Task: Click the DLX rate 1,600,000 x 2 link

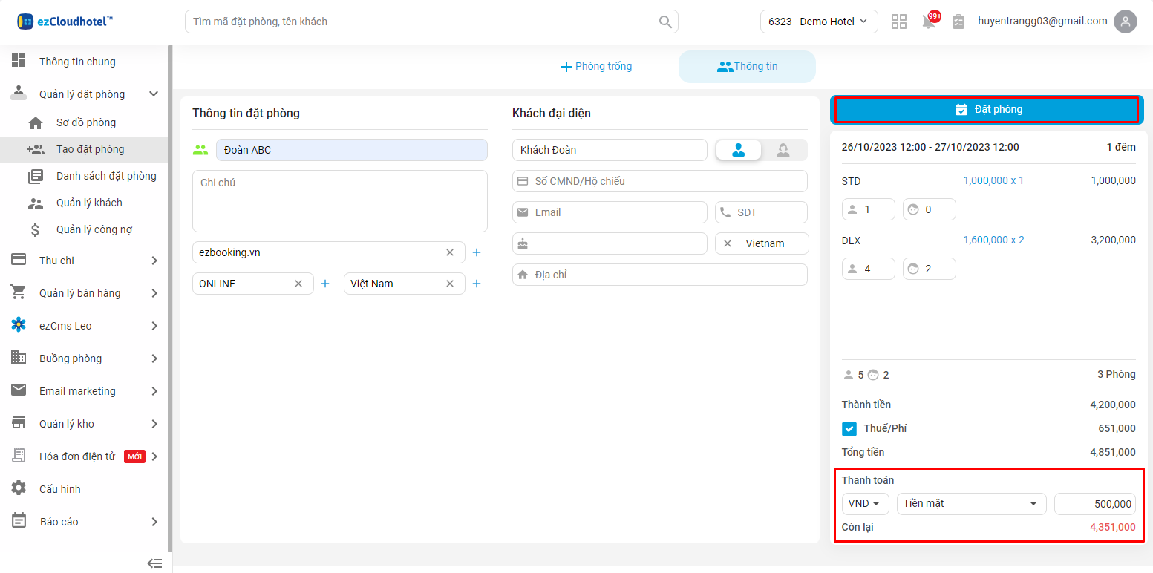Action: click(993, 240)
